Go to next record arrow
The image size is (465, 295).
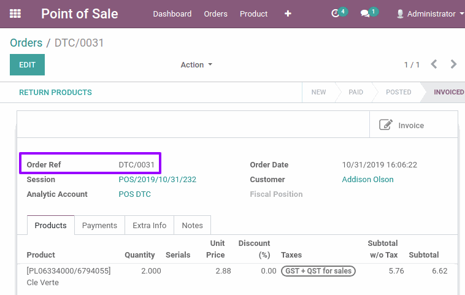453,64
